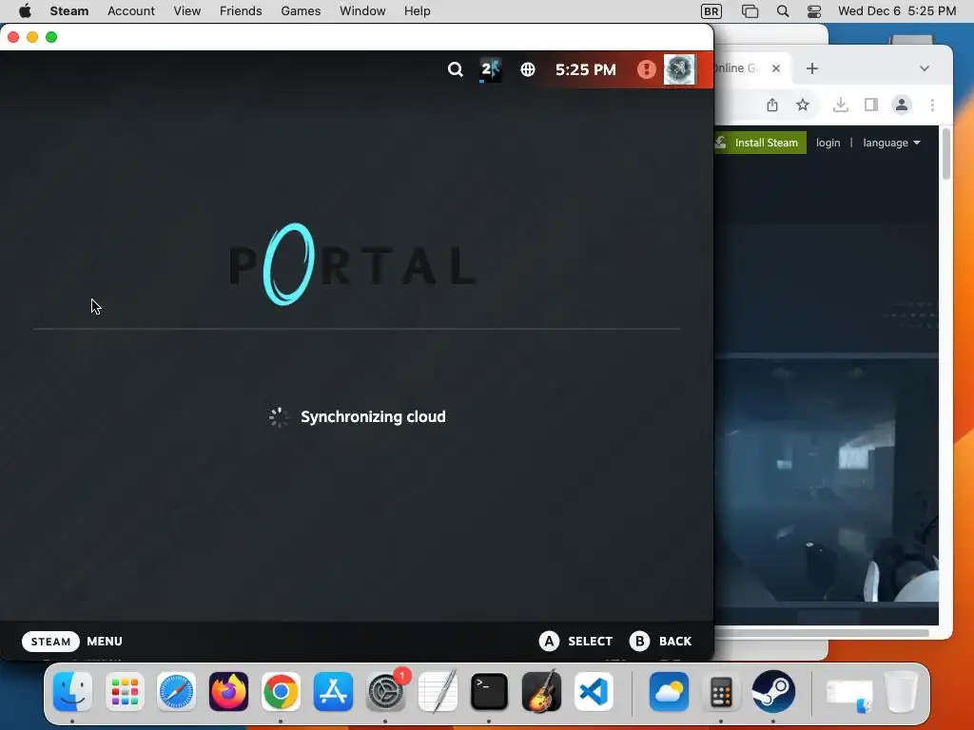The image size is (974, 730).
Task: Open the globe web browser icon in Steam
Action: point(527,69)
